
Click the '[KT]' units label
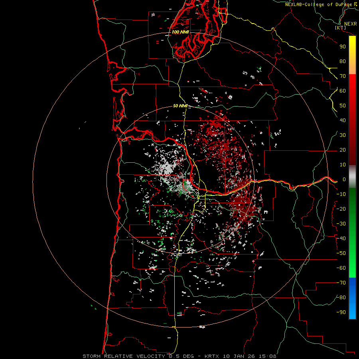pyautogui.click(x=341, y=28)
